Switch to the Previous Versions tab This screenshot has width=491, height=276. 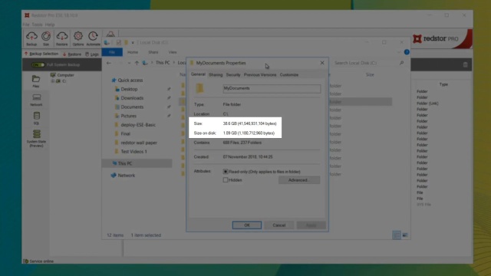coord(260,75)
